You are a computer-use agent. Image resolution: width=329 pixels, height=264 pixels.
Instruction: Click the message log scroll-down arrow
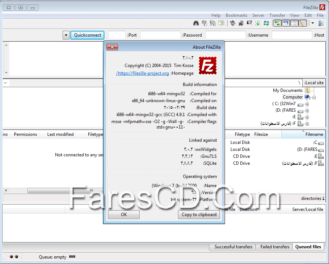6,73
